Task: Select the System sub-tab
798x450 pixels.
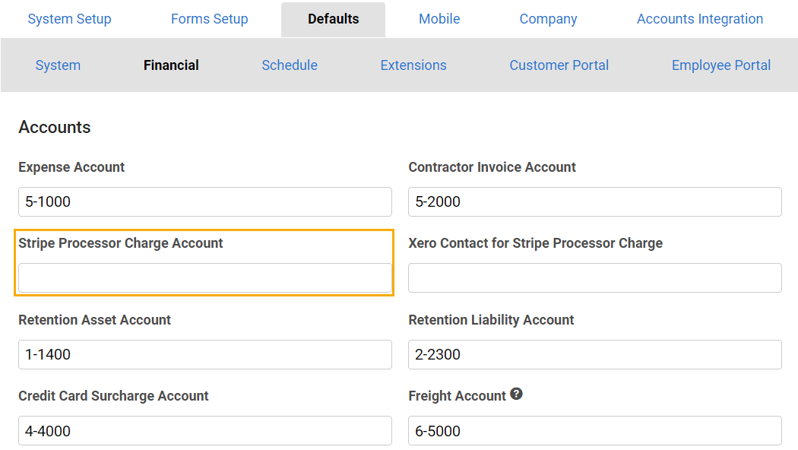Action: [58, 65]
